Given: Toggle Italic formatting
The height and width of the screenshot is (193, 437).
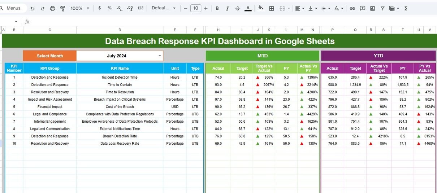Looking at the screenshot, I should click(227, 8).
